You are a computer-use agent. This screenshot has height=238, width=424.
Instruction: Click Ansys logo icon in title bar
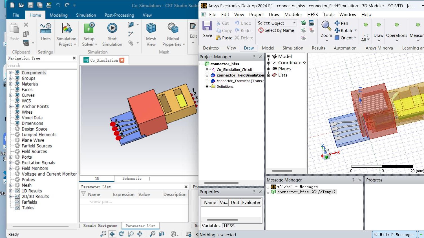pyautogui.click(x=204, y=6)
